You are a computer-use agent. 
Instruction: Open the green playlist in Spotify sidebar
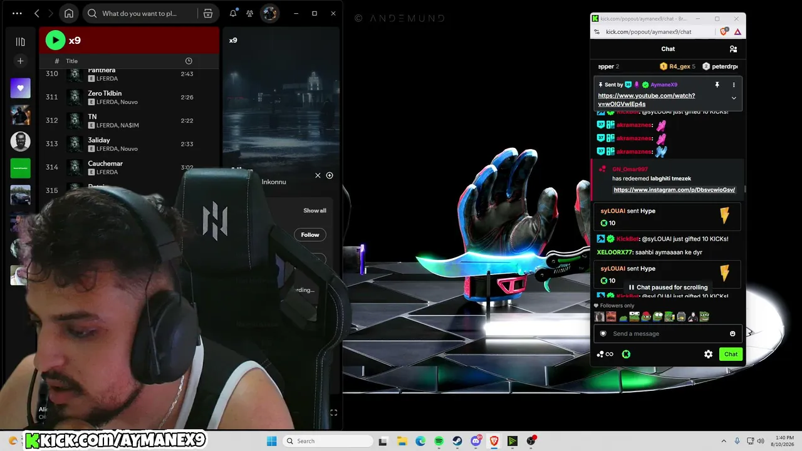point(20,168)
